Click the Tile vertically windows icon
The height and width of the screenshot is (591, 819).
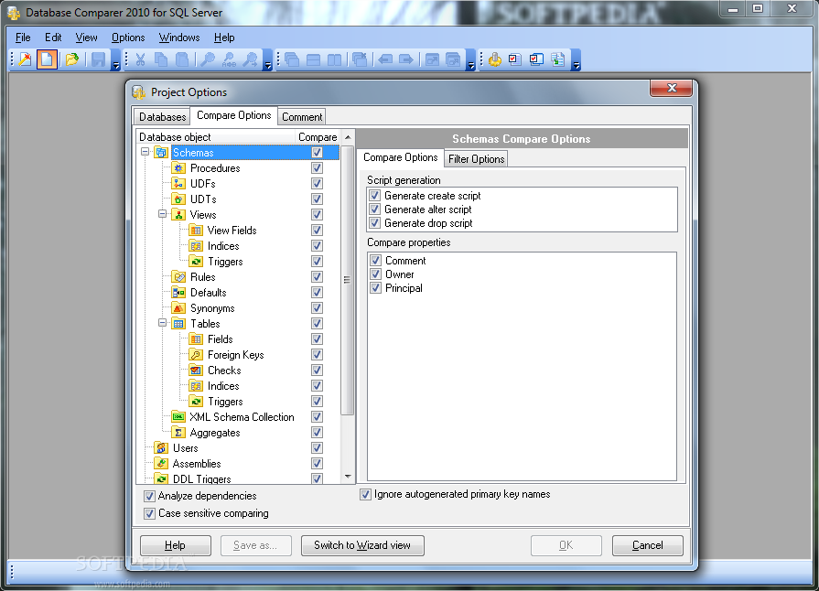(334, 59)
